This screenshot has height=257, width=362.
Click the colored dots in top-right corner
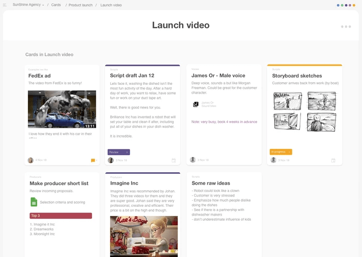tap(345, 5)
